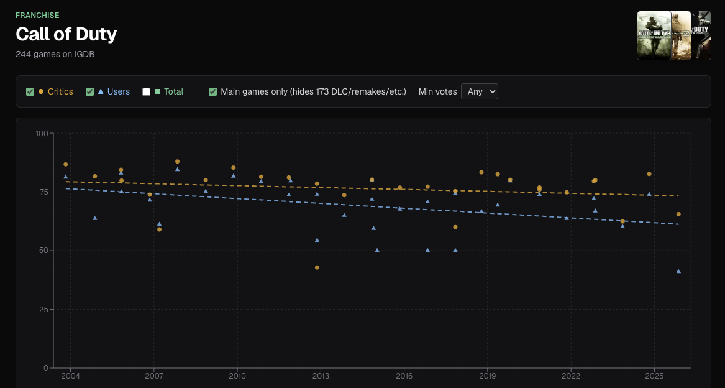Uncheck the Users checkbox

click(89, 91)
